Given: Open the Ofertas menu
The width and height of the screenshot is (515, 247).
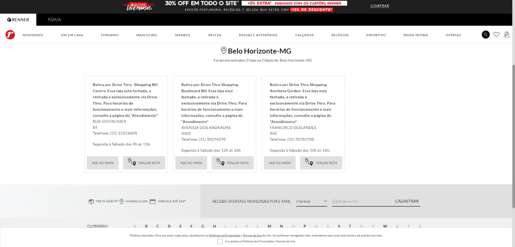Looking at the screenshot, I should click(453, 35).
